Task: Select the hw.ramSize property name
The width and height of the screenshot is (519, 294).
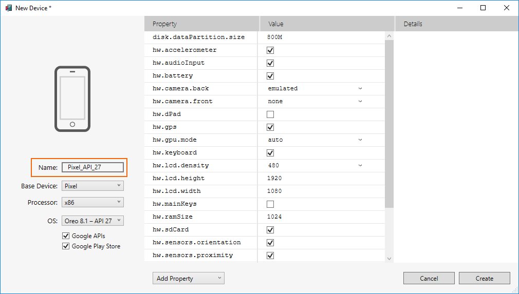Action: tap(173, 217)
